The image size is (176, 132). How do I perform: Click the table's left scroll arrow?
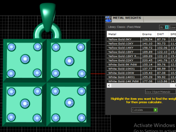point(109,85)
